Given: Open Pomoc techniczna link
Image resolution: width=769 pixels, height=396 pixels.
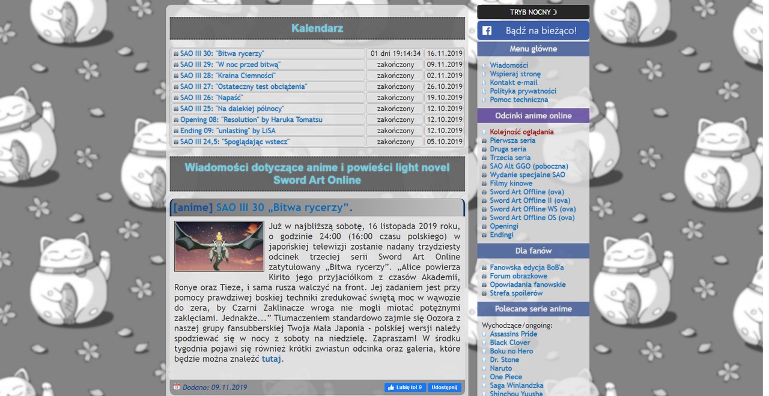Looking at the screenshot, I should coord(518,100).
